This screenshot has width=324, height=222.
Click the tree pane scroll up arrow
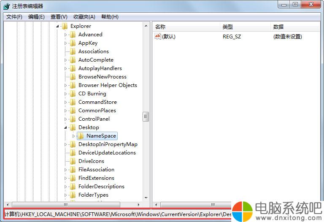[x=146, y=26]
